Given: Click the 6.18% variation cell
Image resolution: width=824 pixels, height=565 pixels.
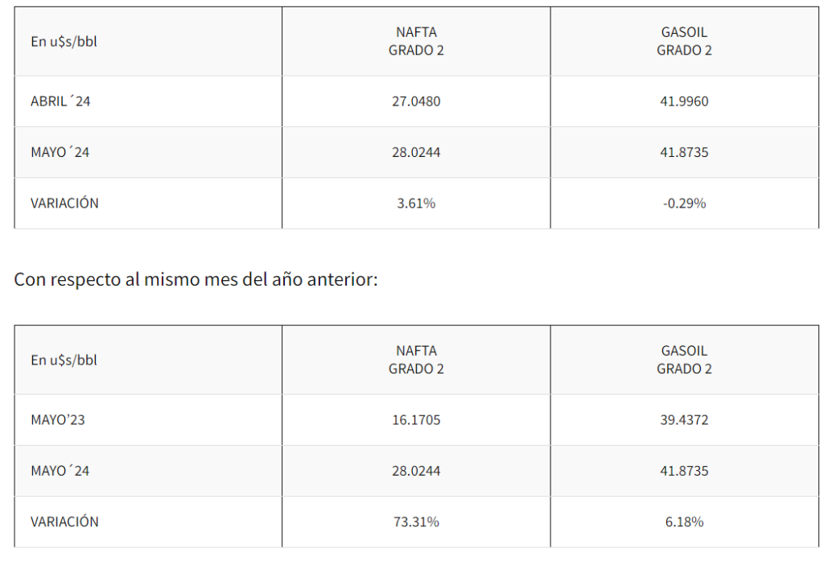Looking at the screenshot, I should pos(684,522).
